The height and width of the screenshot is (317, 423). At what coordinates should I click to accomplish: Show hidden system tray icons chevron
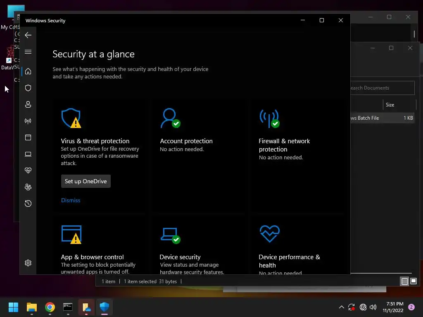coord(341,307)
